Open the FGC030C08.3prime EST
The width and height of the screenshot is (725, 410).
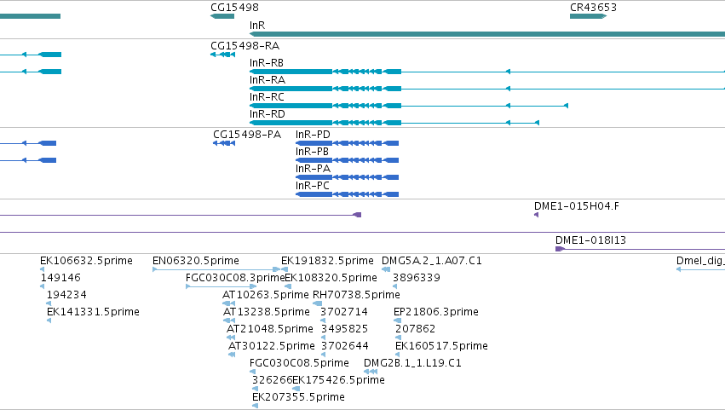[x=221, y=286]
